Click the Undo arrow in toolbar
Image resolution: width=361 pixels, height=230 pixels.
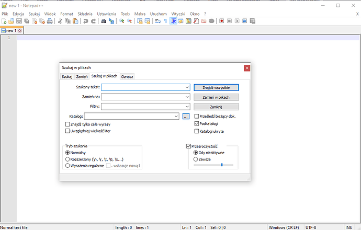click(x=86, y=21)
